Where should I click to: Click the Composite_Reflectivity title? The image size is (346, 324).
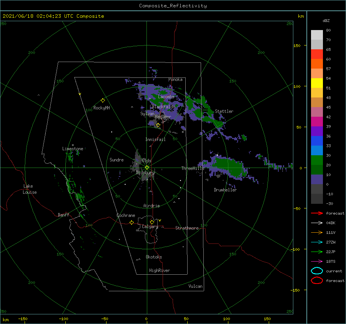[173, 6]
